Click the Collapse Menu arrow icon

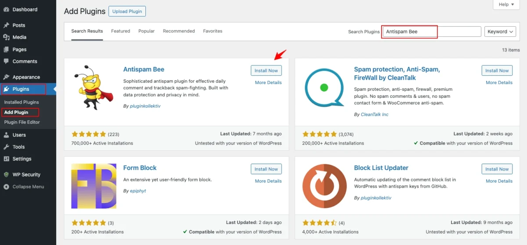tap(6, 186)
